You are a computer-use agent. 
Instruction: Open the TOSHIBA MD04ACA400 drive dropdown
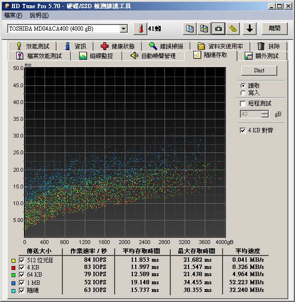123,29
